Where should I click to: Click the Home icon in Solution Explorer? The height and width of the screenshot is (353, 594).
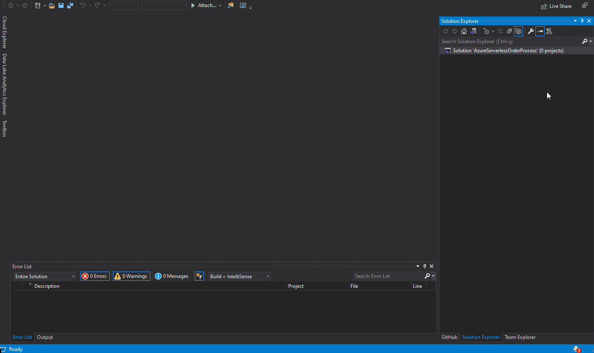(464, 31)
